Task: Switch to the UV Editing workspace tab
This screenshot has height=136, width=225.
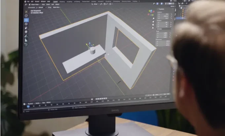Action: pyautogui.click(x=77, y=2)
